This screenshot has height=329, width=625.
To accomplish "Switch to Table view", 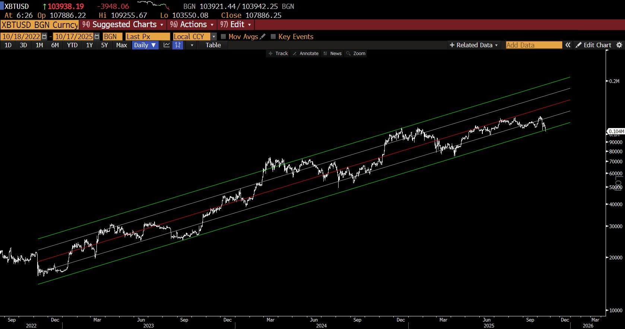I will pos(213,45).
